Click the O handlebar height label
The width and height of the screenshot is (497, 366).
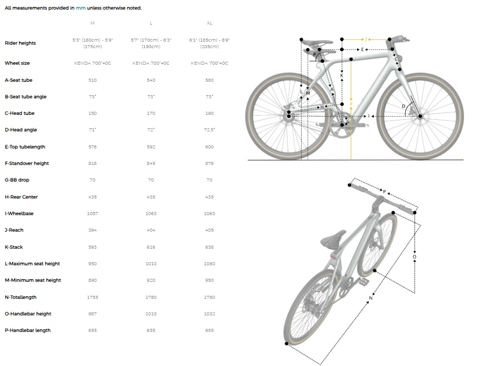(x=414, y=257)
